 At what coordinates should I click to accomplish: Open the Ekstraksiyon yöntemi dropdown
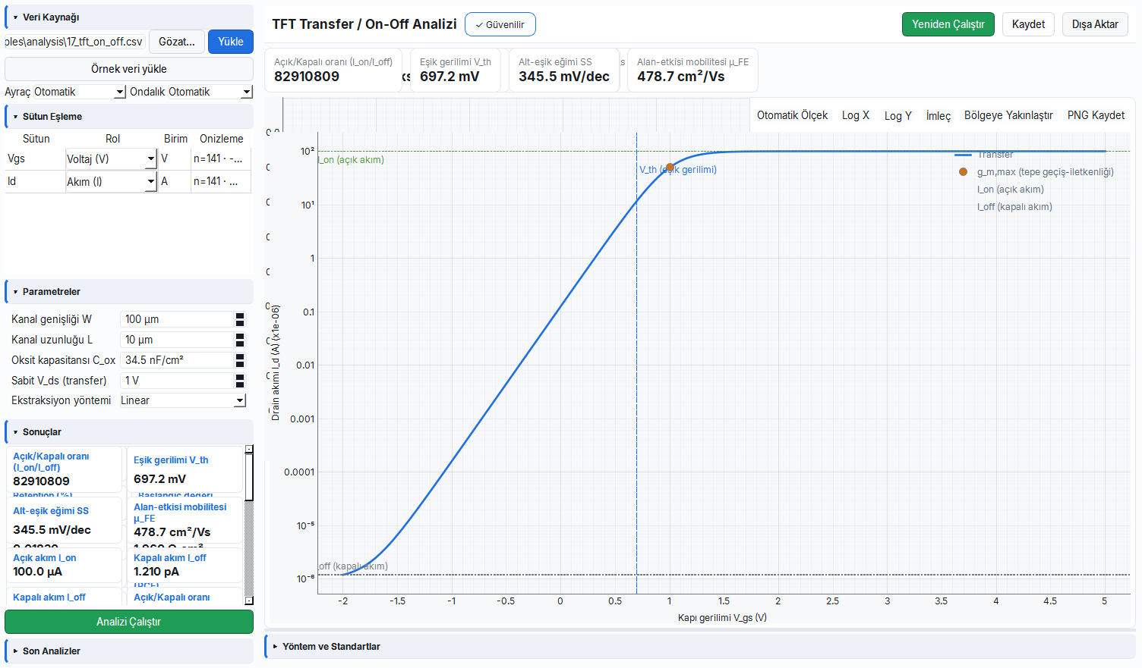pyautogui.click(x=182, y=400)
